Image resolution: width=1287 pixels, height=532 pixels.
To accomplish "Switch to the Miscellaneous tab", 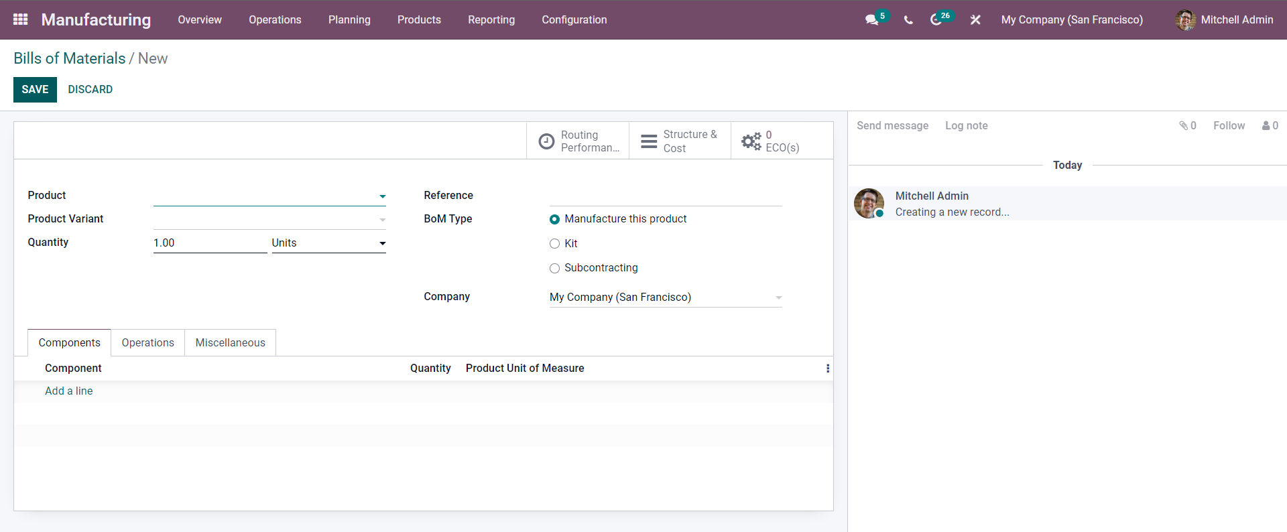I will click(x=230, y=342).
